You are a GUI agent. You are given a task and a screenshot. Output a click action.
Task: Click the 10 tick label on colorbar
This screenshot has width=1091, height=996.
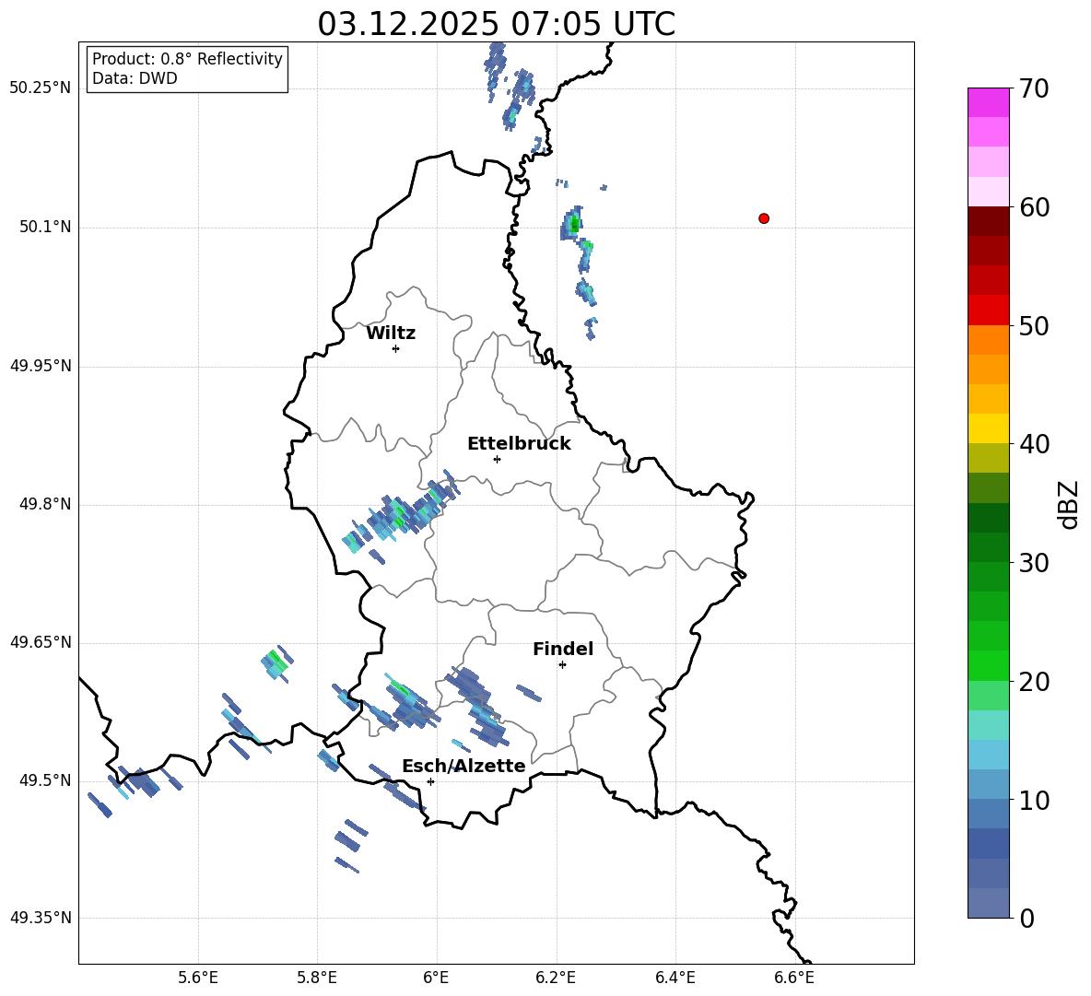tap(1034, 800)
